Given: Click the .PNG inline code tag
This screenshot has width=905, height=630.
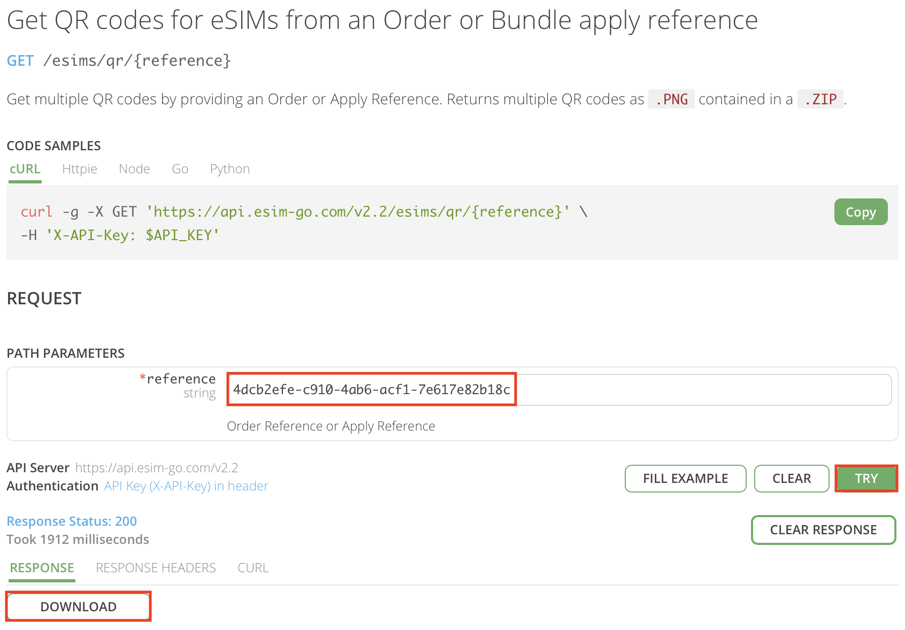Looking at the screenshot, I should point(671,99).
